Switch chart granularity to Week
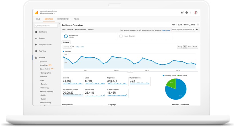 click(x=189, y=47)
